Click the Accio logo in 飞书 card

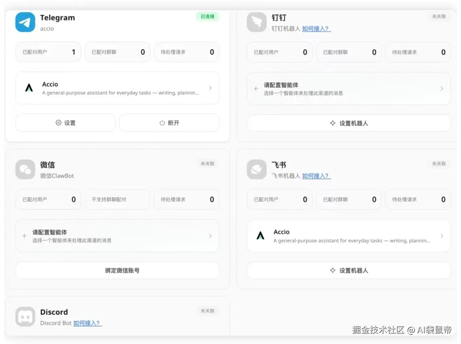pyautogui.click(x=260, y=236)
